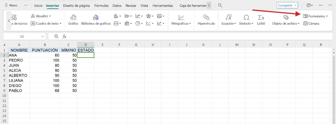Open the Menú hamburger menu
Image resolution: width=336 pixels, height=124 pixels.
11,5
